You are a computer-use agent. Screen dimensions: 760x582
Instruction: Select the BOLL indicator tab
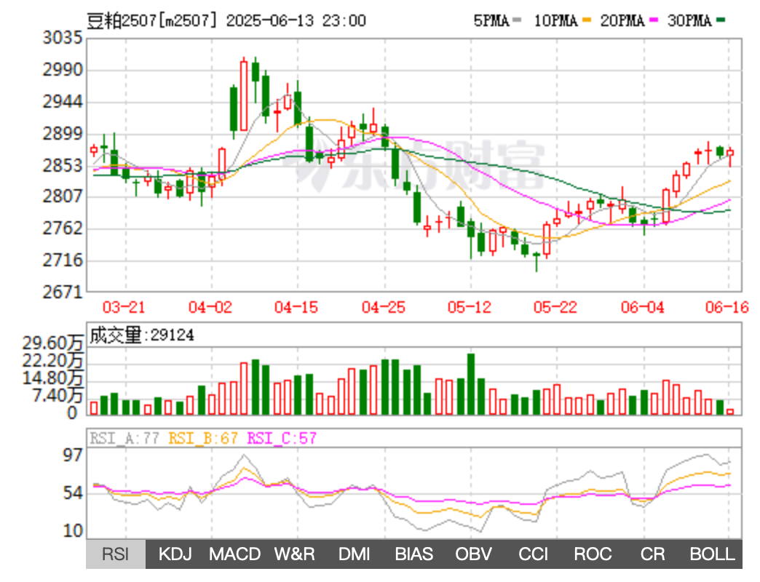[x=712, y=554]
